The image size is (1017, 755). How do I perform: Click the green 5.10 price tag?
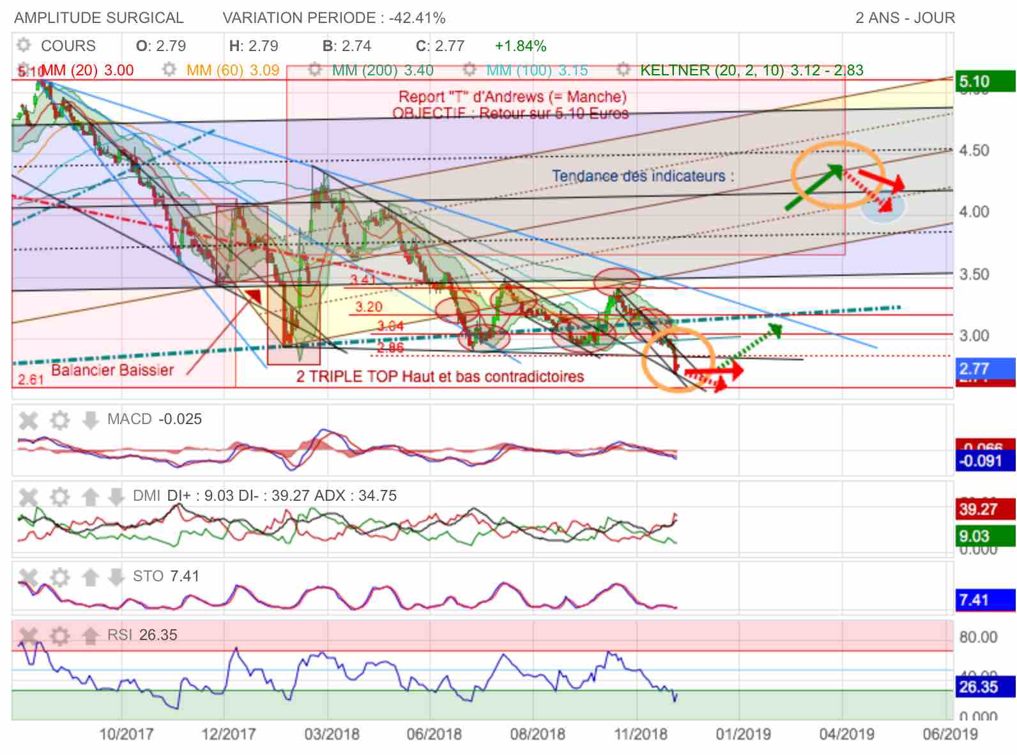(984, 82)
